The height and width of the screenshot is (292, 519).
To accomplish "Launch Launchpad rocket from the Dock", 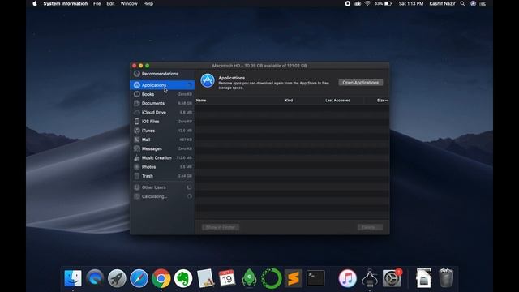I will [x=117, y=278].
